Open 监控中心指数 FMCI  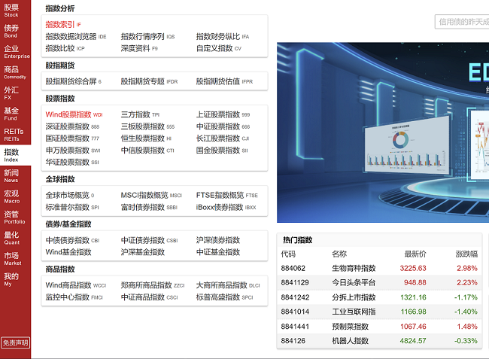(74, 297)
